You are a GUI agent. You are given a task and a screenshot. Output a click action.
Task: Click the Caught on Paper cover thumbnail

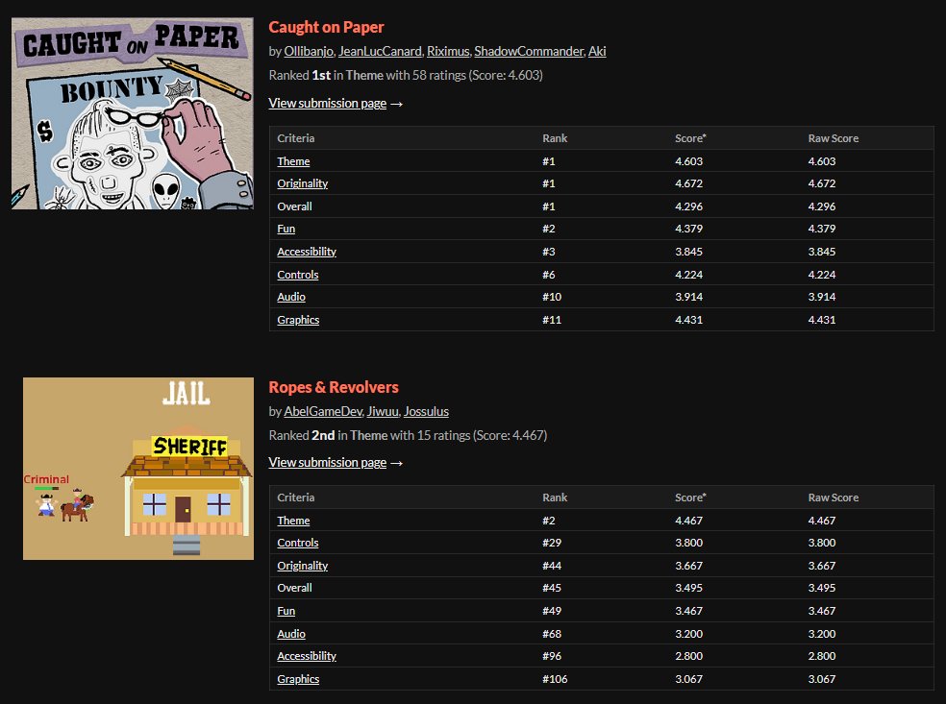tap(132, 113)
